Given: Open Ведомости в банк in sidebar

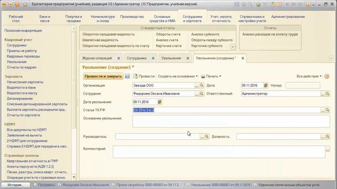Looking at the screenshot, I should click(21, 88).
